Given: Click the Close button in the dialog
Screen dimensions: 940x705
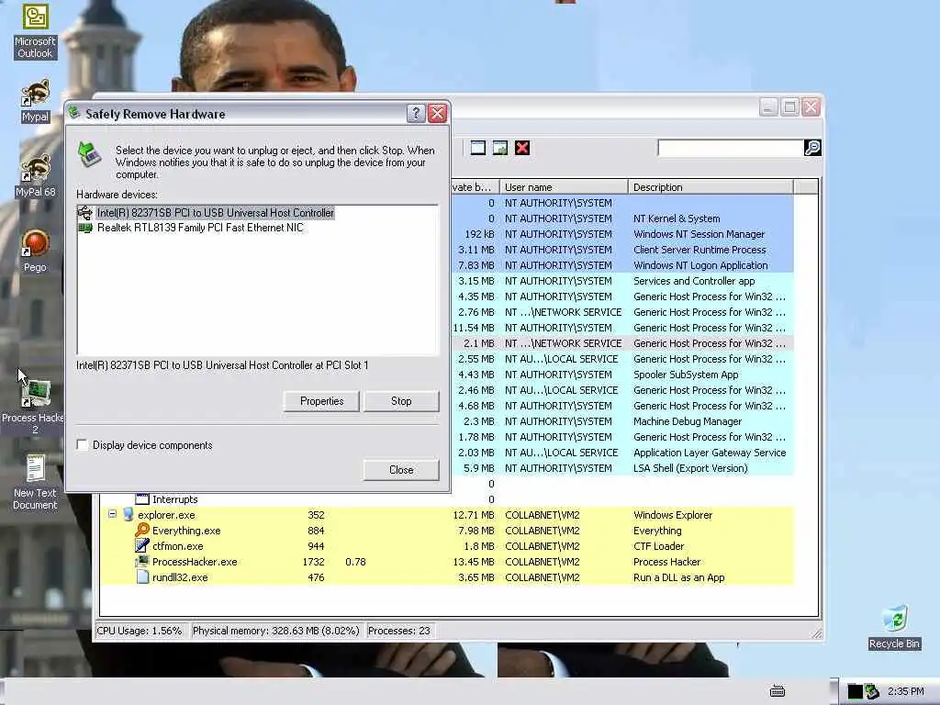Looking at the screenshot, I should coord(401,469).
